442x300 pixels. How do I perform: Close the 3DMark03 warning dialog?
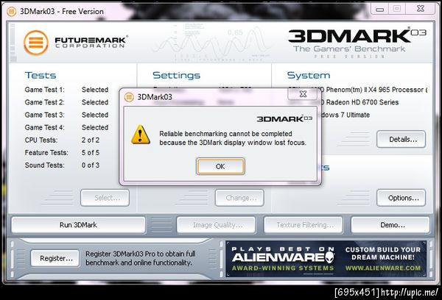click(303, 93)
